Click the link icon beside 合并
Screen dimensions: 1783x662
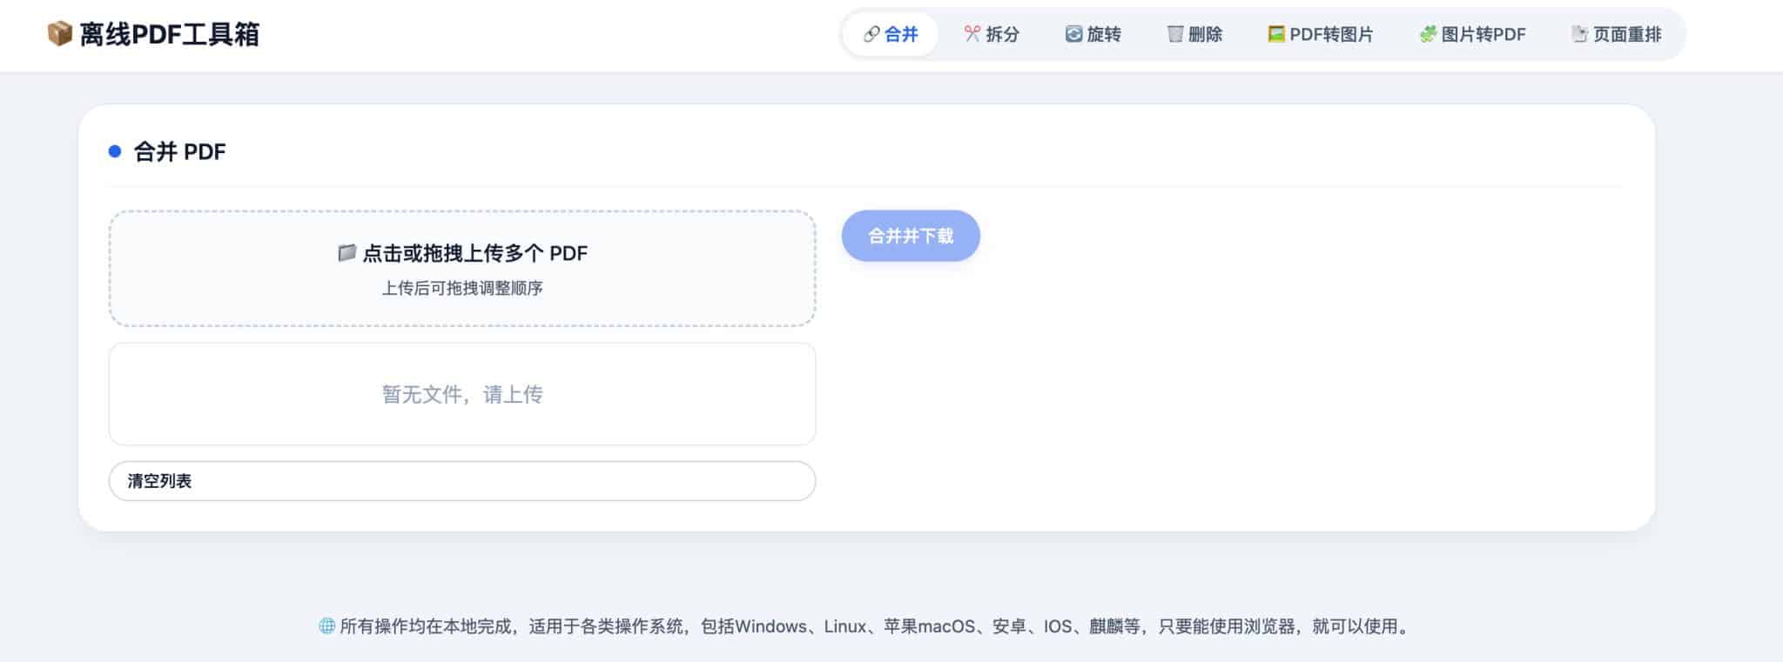tap(871, 34)
